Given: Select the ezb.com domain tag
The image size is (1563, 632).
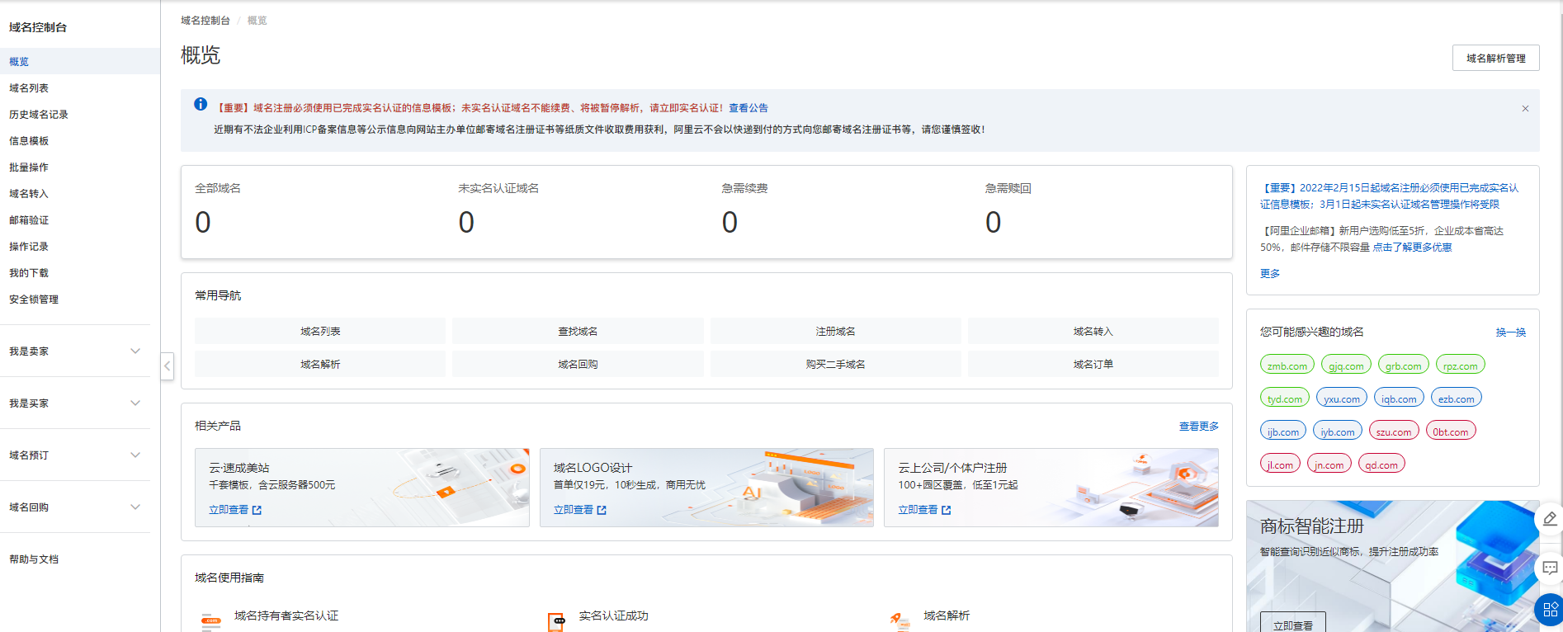Looking at the screenshot, I should (1457, 398).
